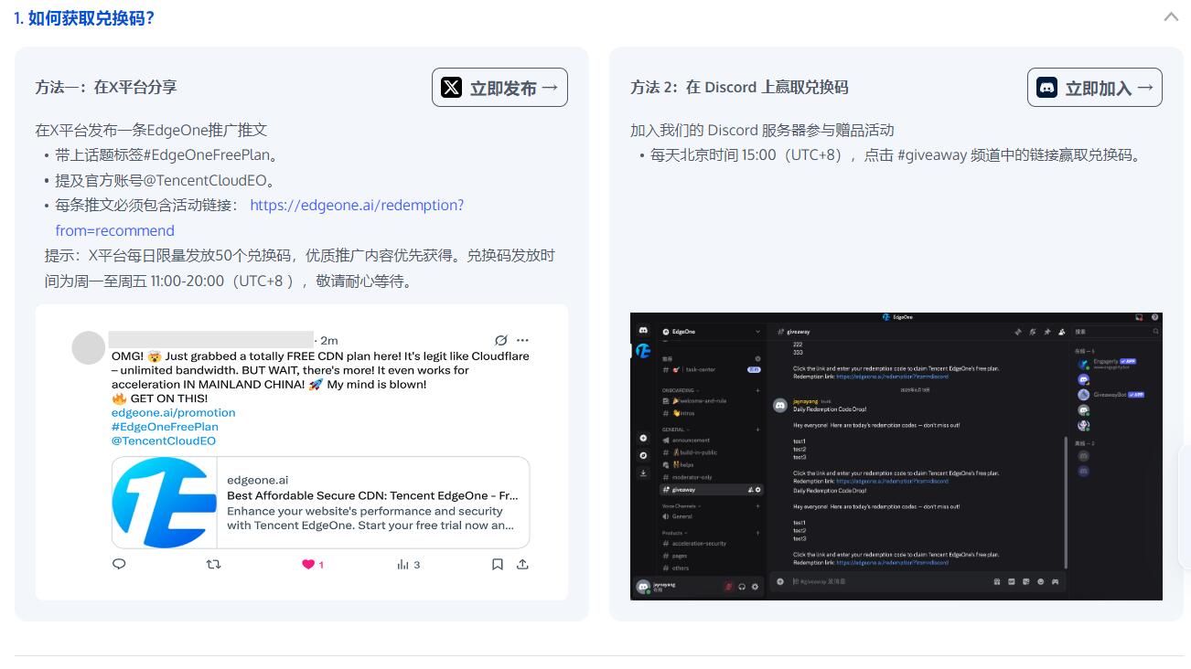Click the #EdgeOneFreePlan hashtag bullet text
The height and width of the screenshot is (669, 1191).
click(x=166, y=155)
